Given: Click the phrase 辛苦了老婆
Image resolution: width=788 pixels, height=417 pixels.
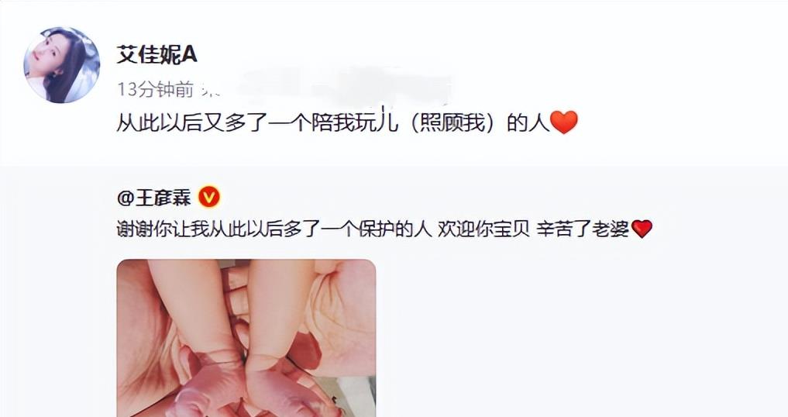Looking at the screenshot, I should click(583, 229).
